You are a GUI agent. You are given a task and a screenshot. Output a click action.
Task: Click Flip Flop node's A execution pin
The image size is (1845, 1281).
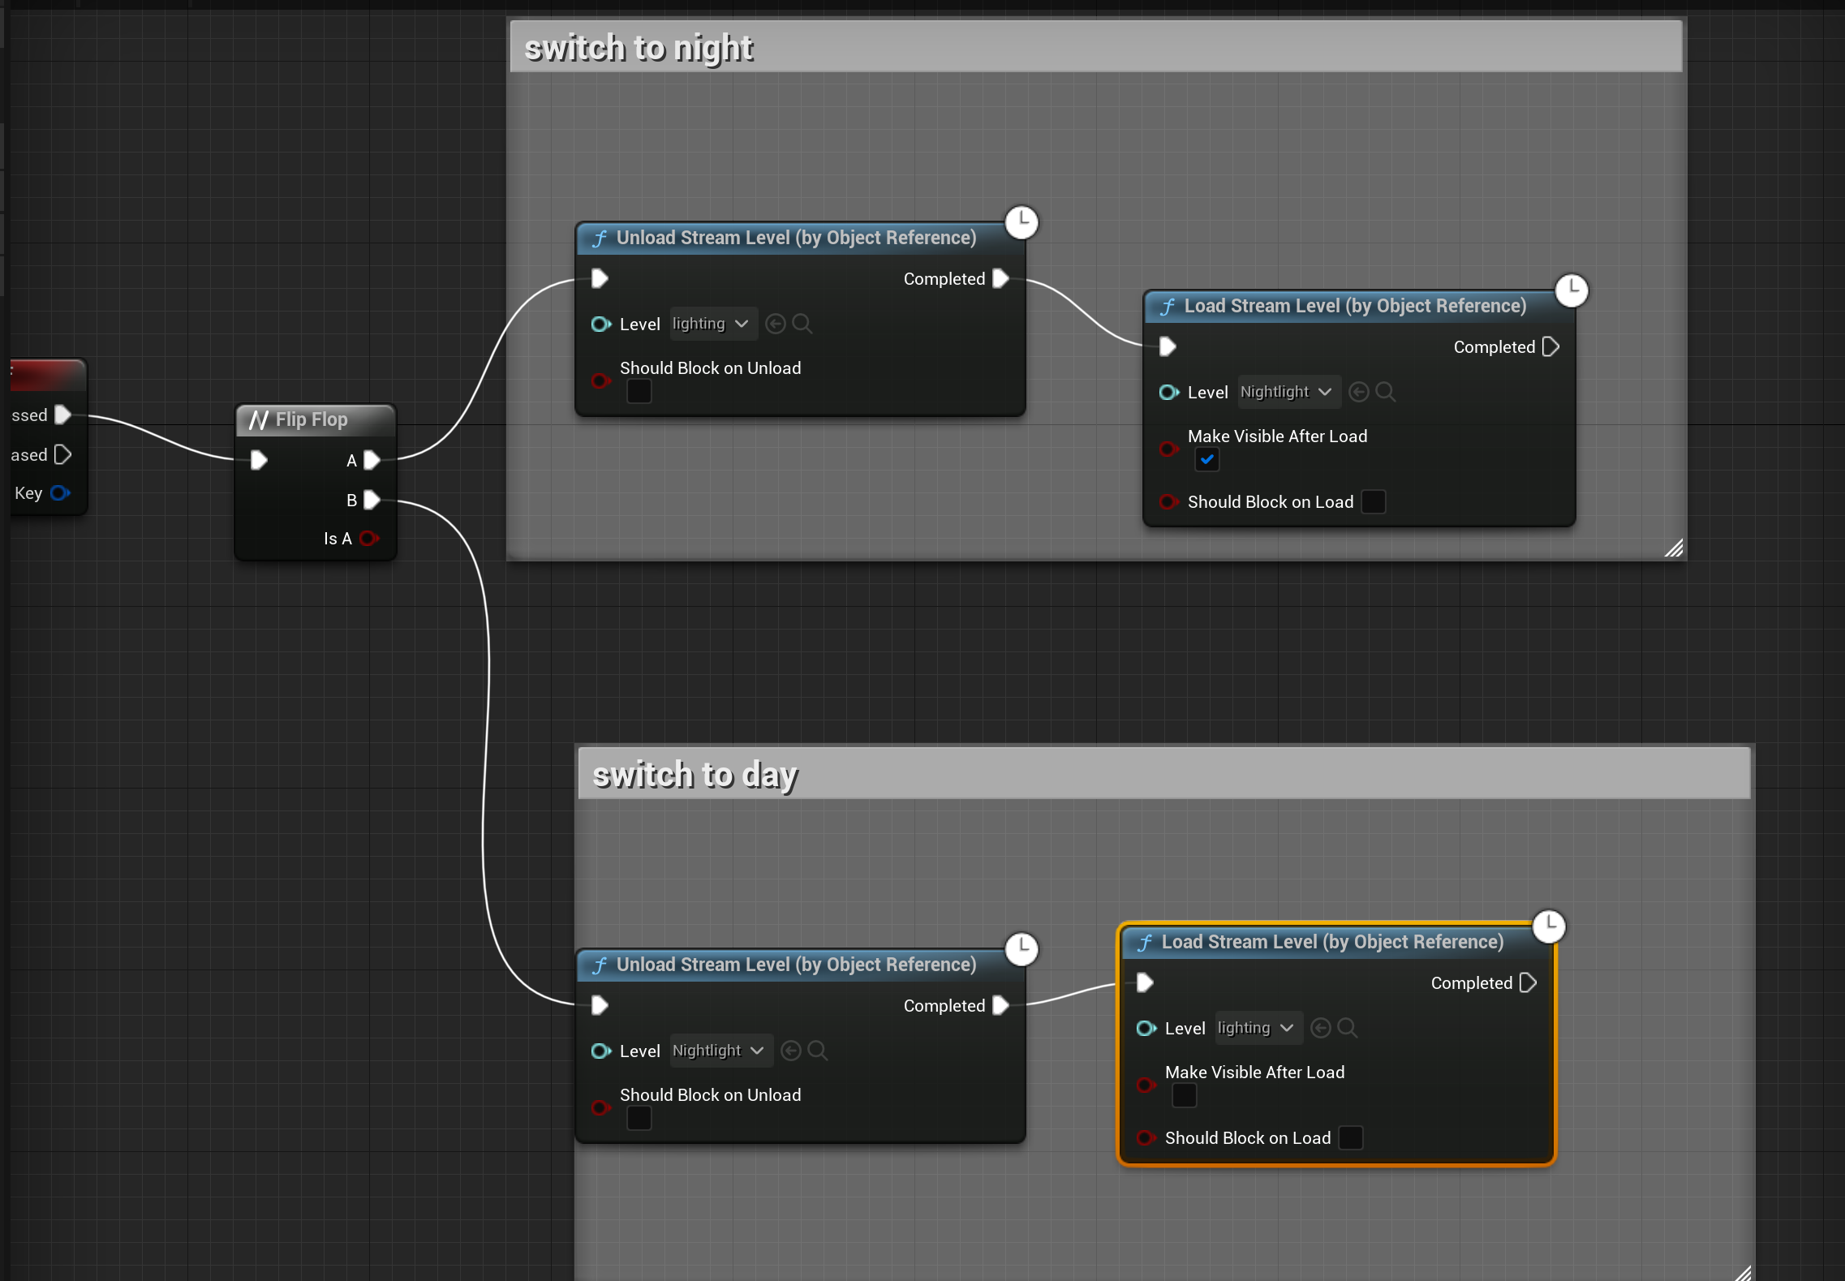pyautogui.click(x=372, y=460)
